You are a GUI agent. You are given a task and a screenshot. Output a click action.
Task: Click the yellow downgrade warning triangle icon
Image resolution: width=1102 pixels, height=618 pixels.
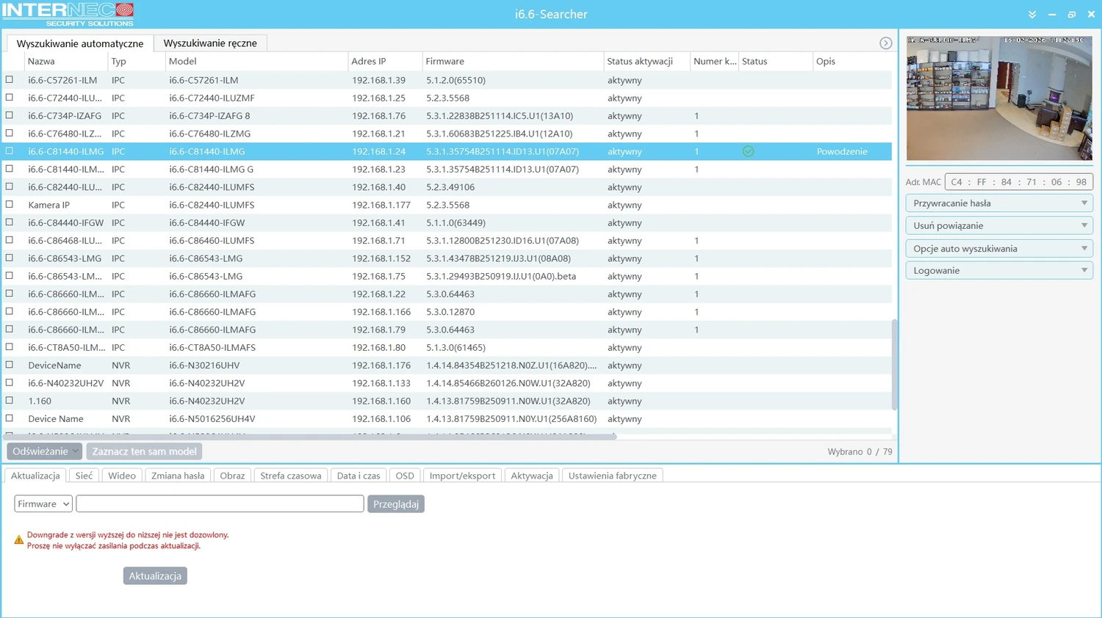[x=19, y=540]
